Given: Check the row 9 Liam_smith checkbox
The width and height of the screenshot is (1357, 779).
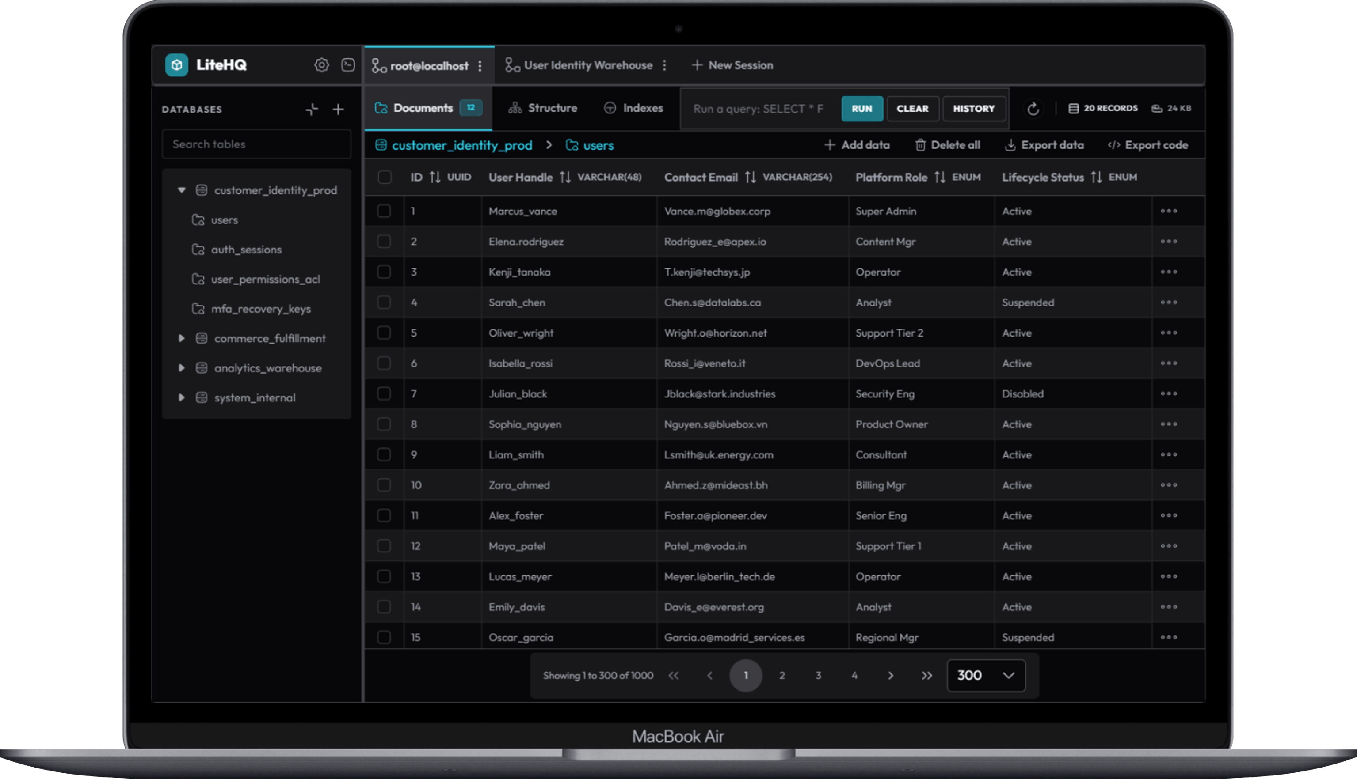Looking at the screenshot, I should (384, 454).
